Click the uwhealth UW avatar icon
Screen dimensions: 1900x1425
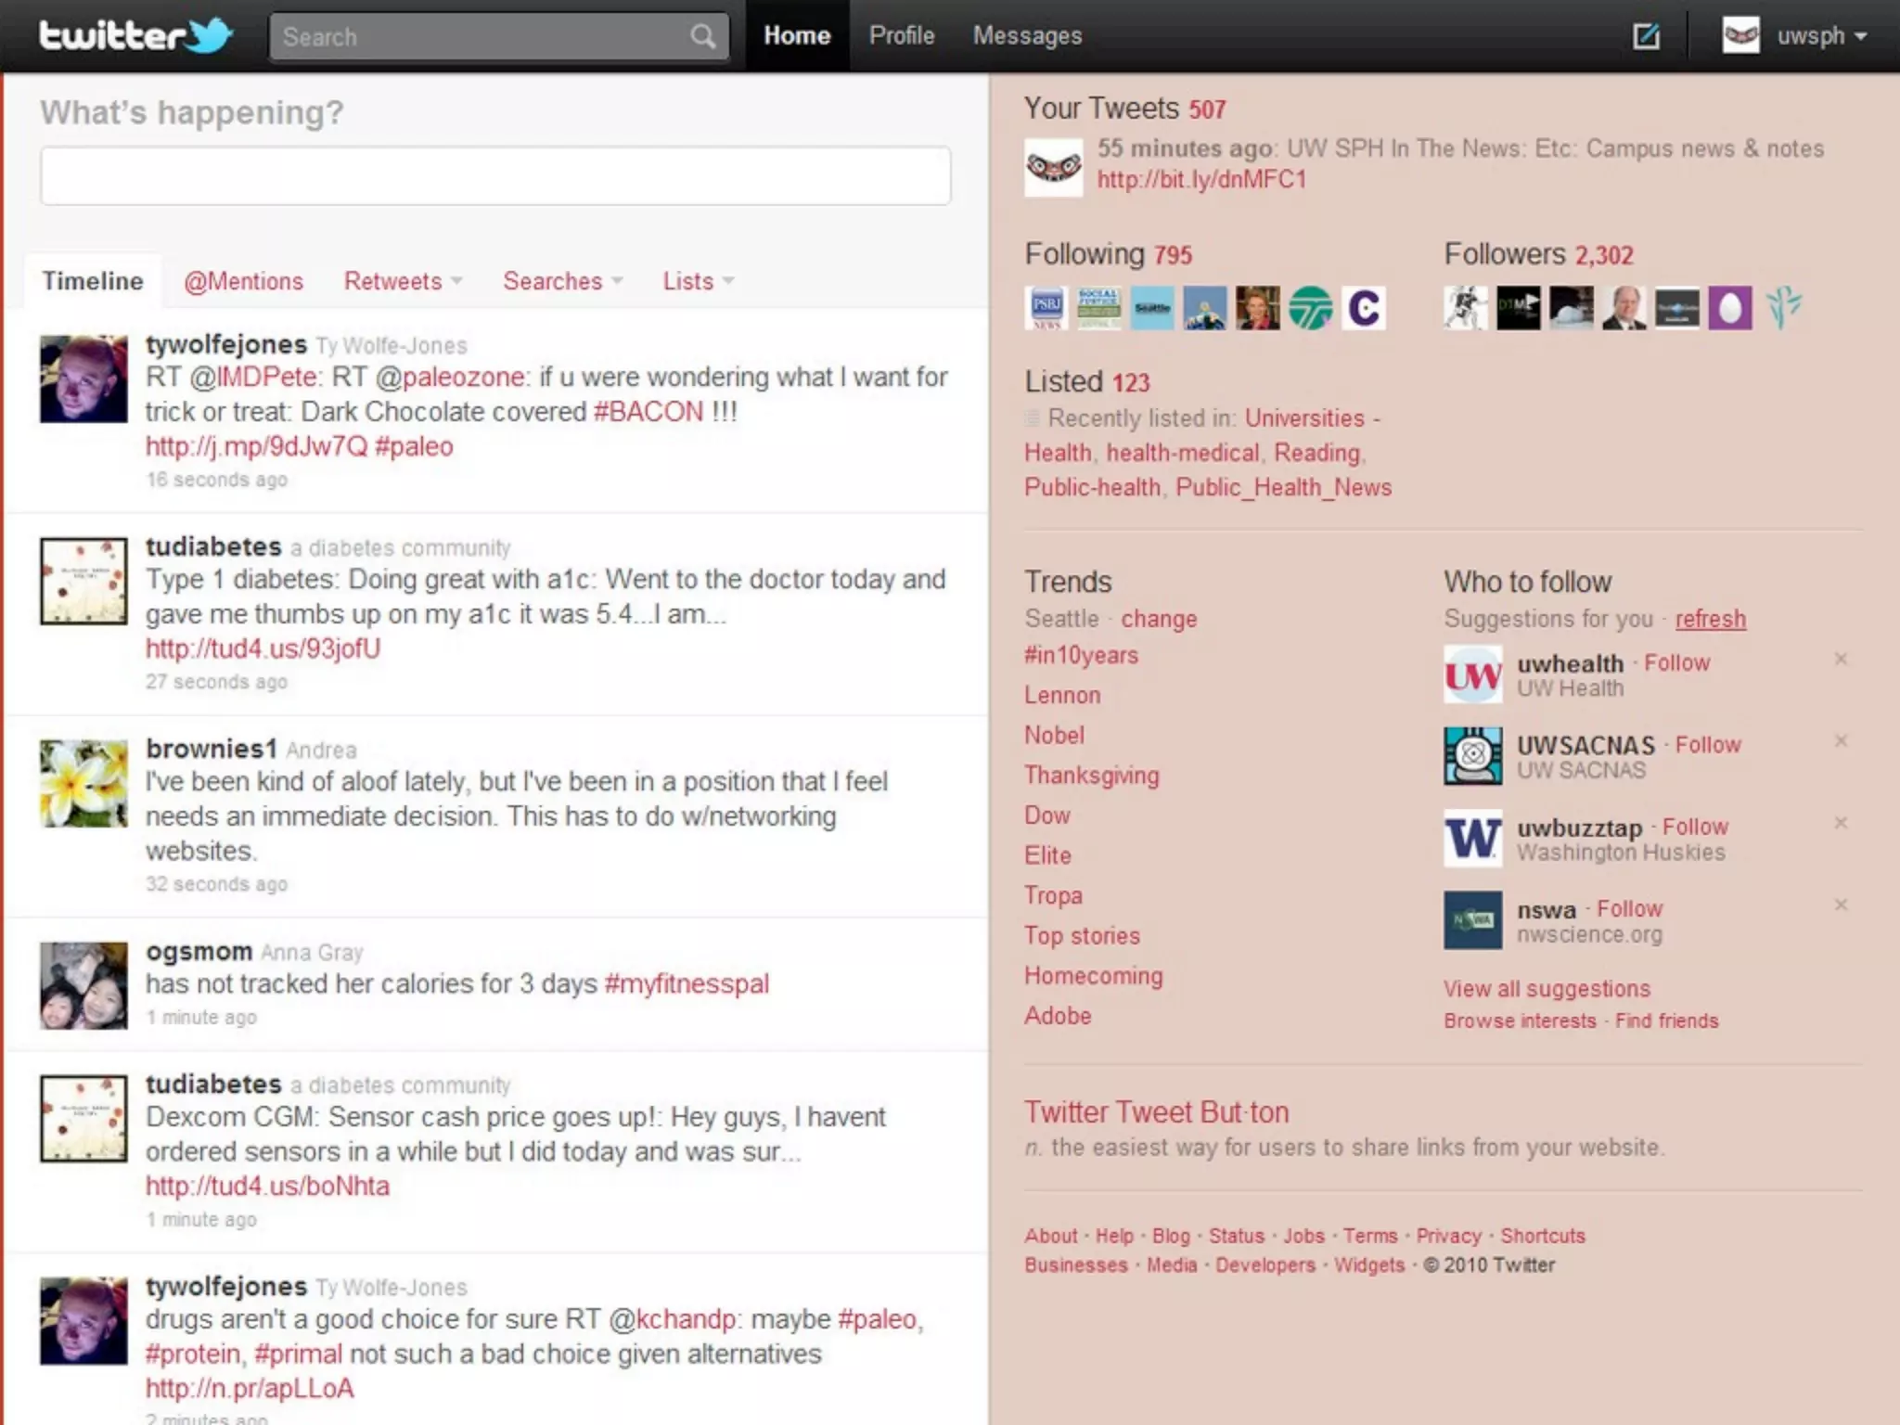pyautogui.click(x=1472, y=674)
